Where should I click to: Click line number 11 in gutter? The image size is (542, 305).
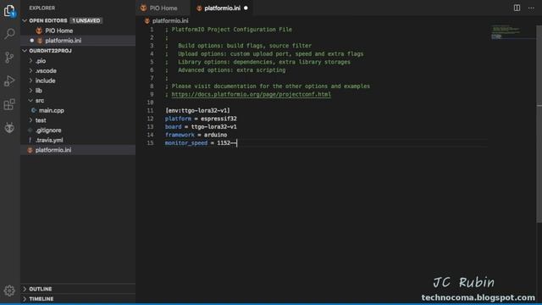pos(150,111)
